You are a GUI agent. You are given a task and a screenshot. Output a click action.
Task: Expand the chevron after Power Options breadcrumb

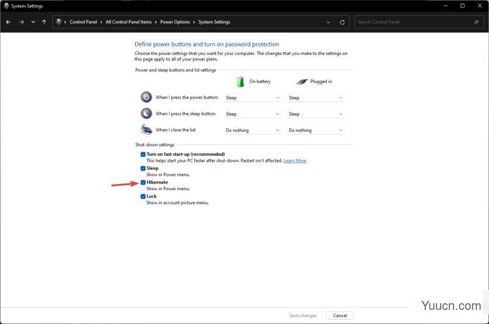pos(194,22)
